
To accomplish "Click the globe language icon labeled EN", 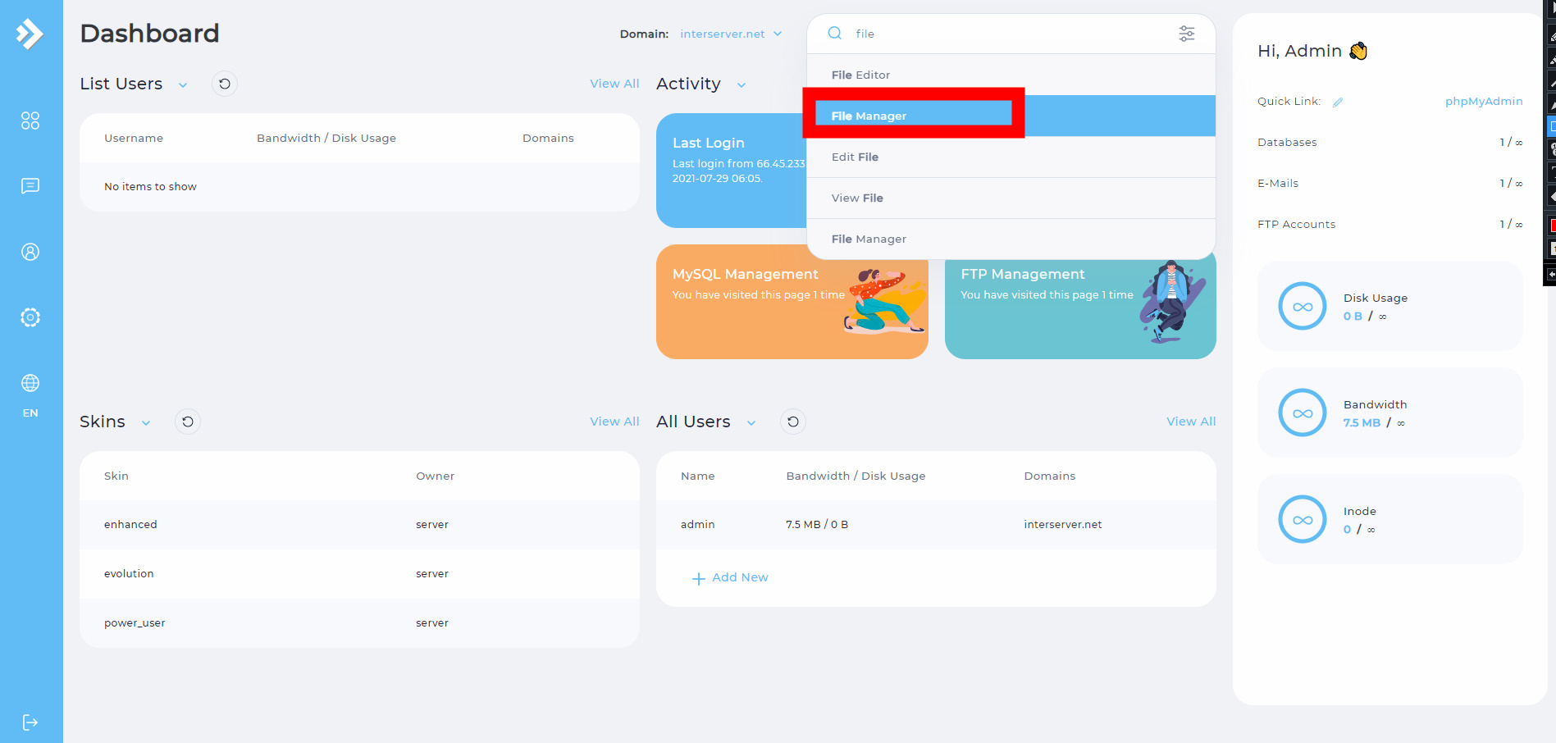I will [30, 383].
